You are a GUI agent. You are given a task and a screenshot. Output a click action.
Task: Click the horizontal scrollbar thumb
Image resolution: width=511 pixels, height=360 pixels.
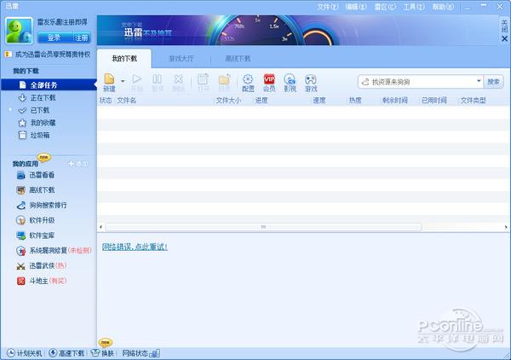click(x=264, y=227)
